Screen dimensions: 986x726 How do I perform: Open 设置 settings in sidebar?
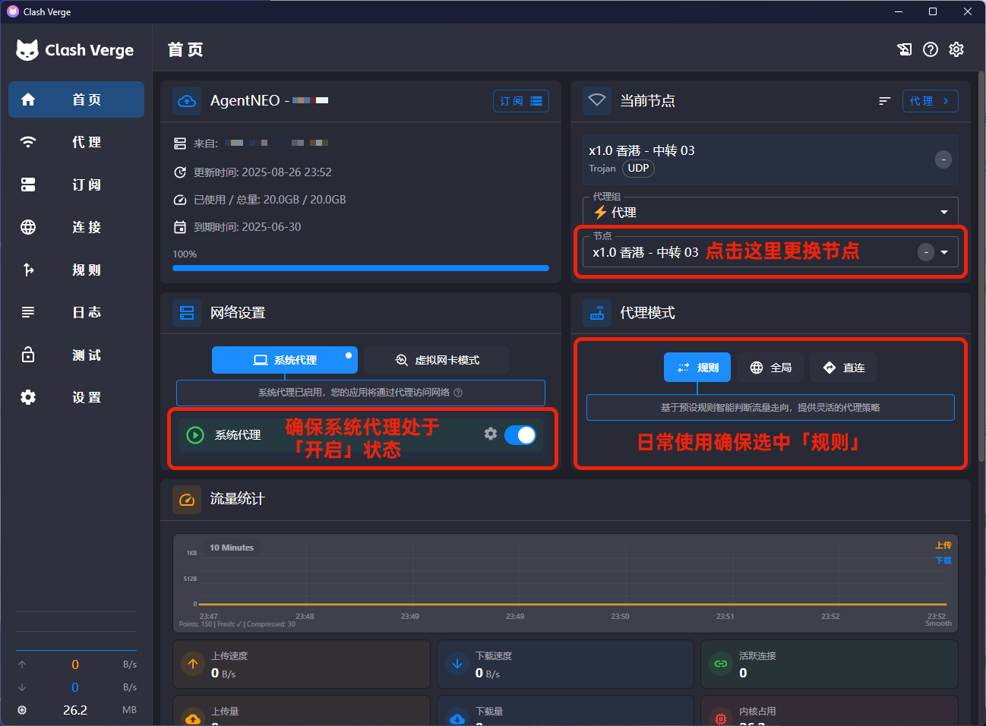pos(76,397)
